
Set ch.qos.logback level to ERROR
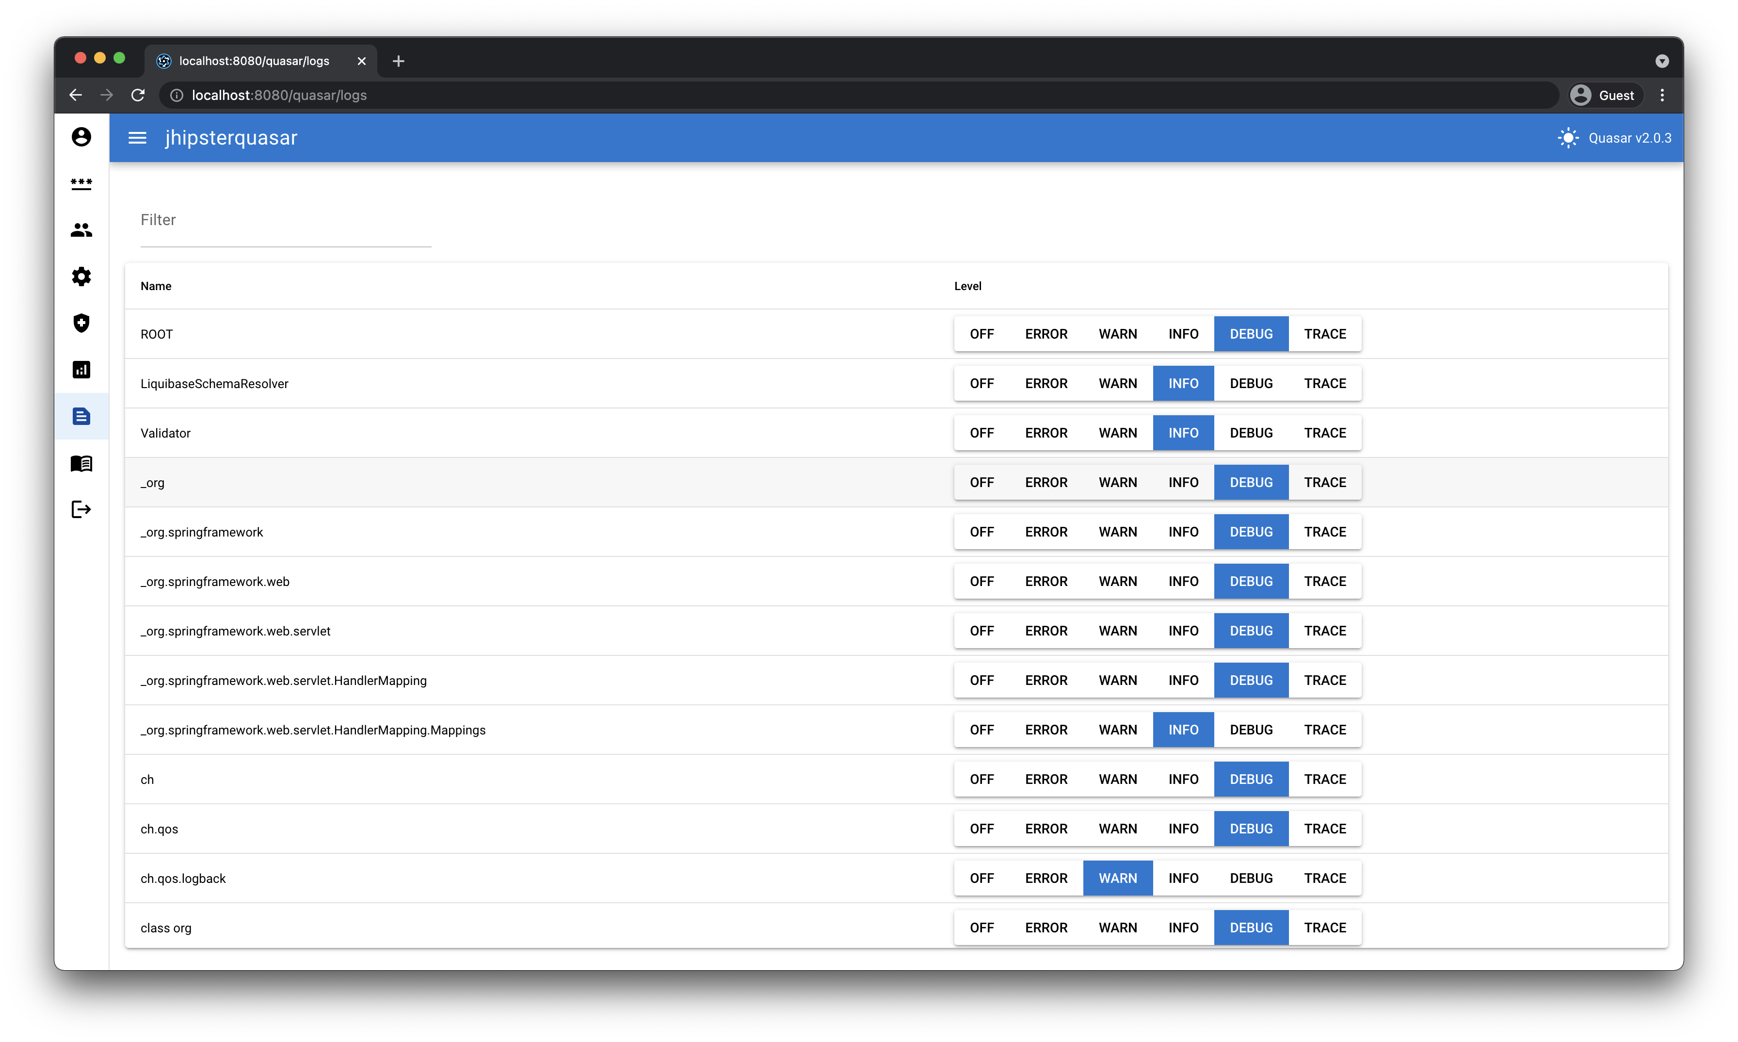[1046, 879]
